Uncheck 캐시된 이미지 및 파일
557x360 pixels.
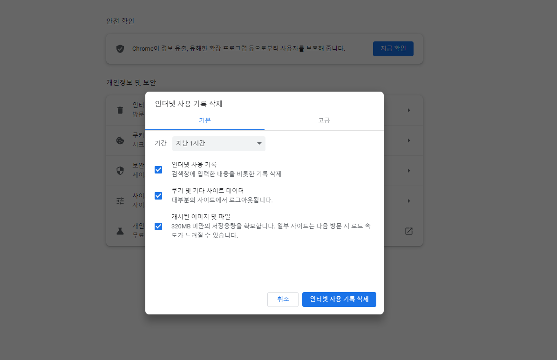click(x=158, y=226)
